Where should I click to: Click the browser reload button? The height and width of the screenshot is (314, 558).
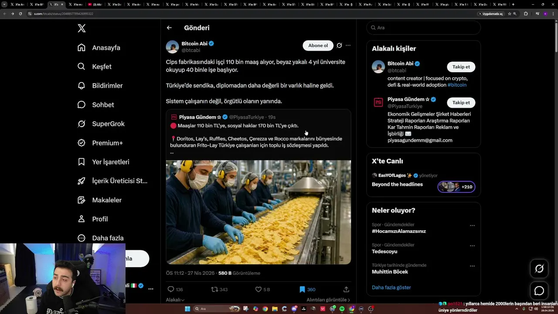[20, 14]
